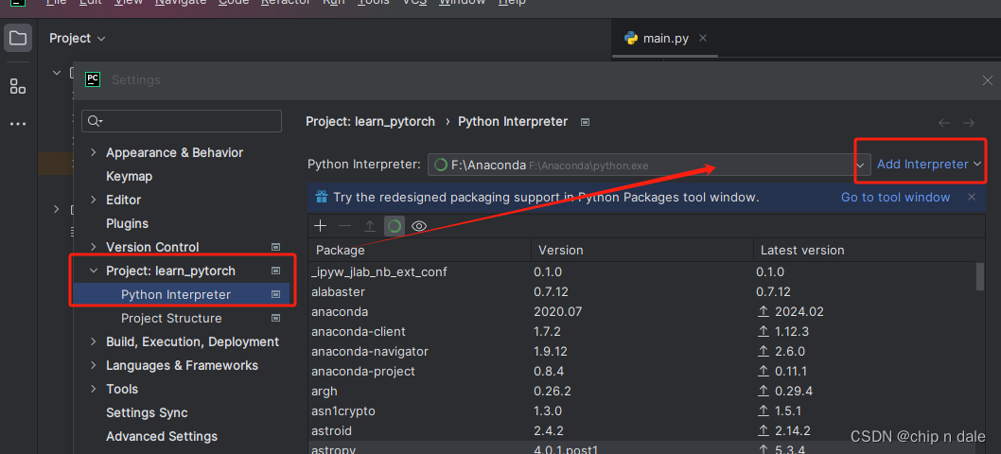
Task: Open the Python Interpreter dropdown arrow
Action: 861,165
